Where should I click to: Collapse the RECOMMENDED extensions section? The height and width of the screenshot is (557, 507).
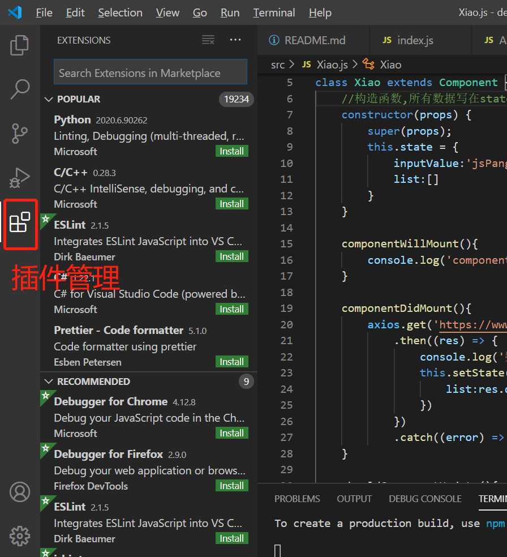pyautogui.click(x=49, y=382)
